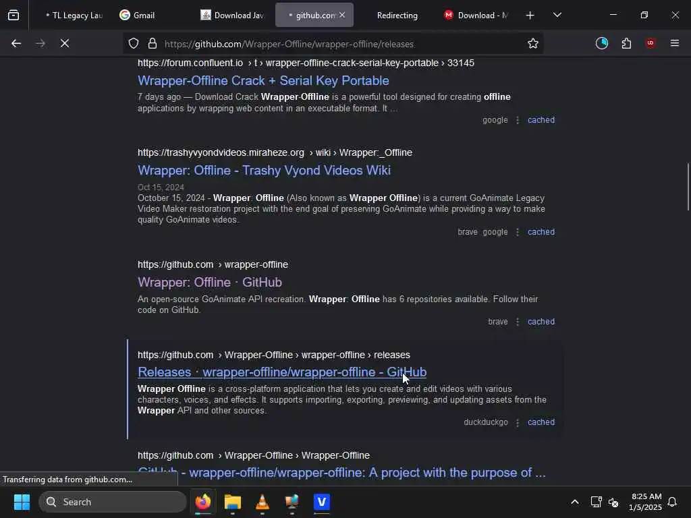Switch to the TL Legacy Launcher tab
691x518 pixels.
pos(73,16)
